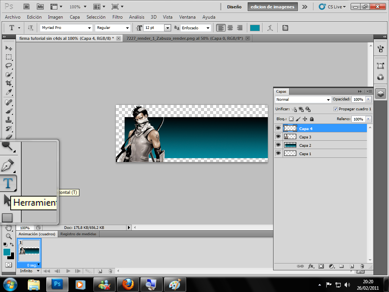The height and width of the screenshot is (292, 389).
Task: Duplicate the selected animation frame
Action: 100,271
